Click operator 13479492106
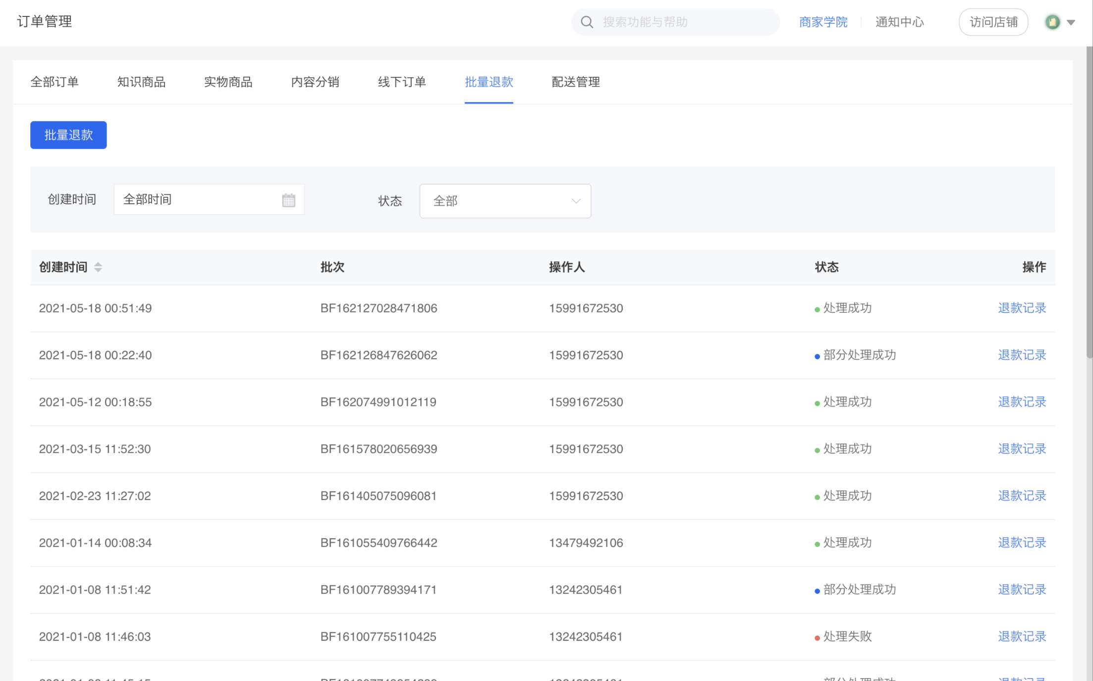The image size is (1093, 681). click(x=586, y=543)
